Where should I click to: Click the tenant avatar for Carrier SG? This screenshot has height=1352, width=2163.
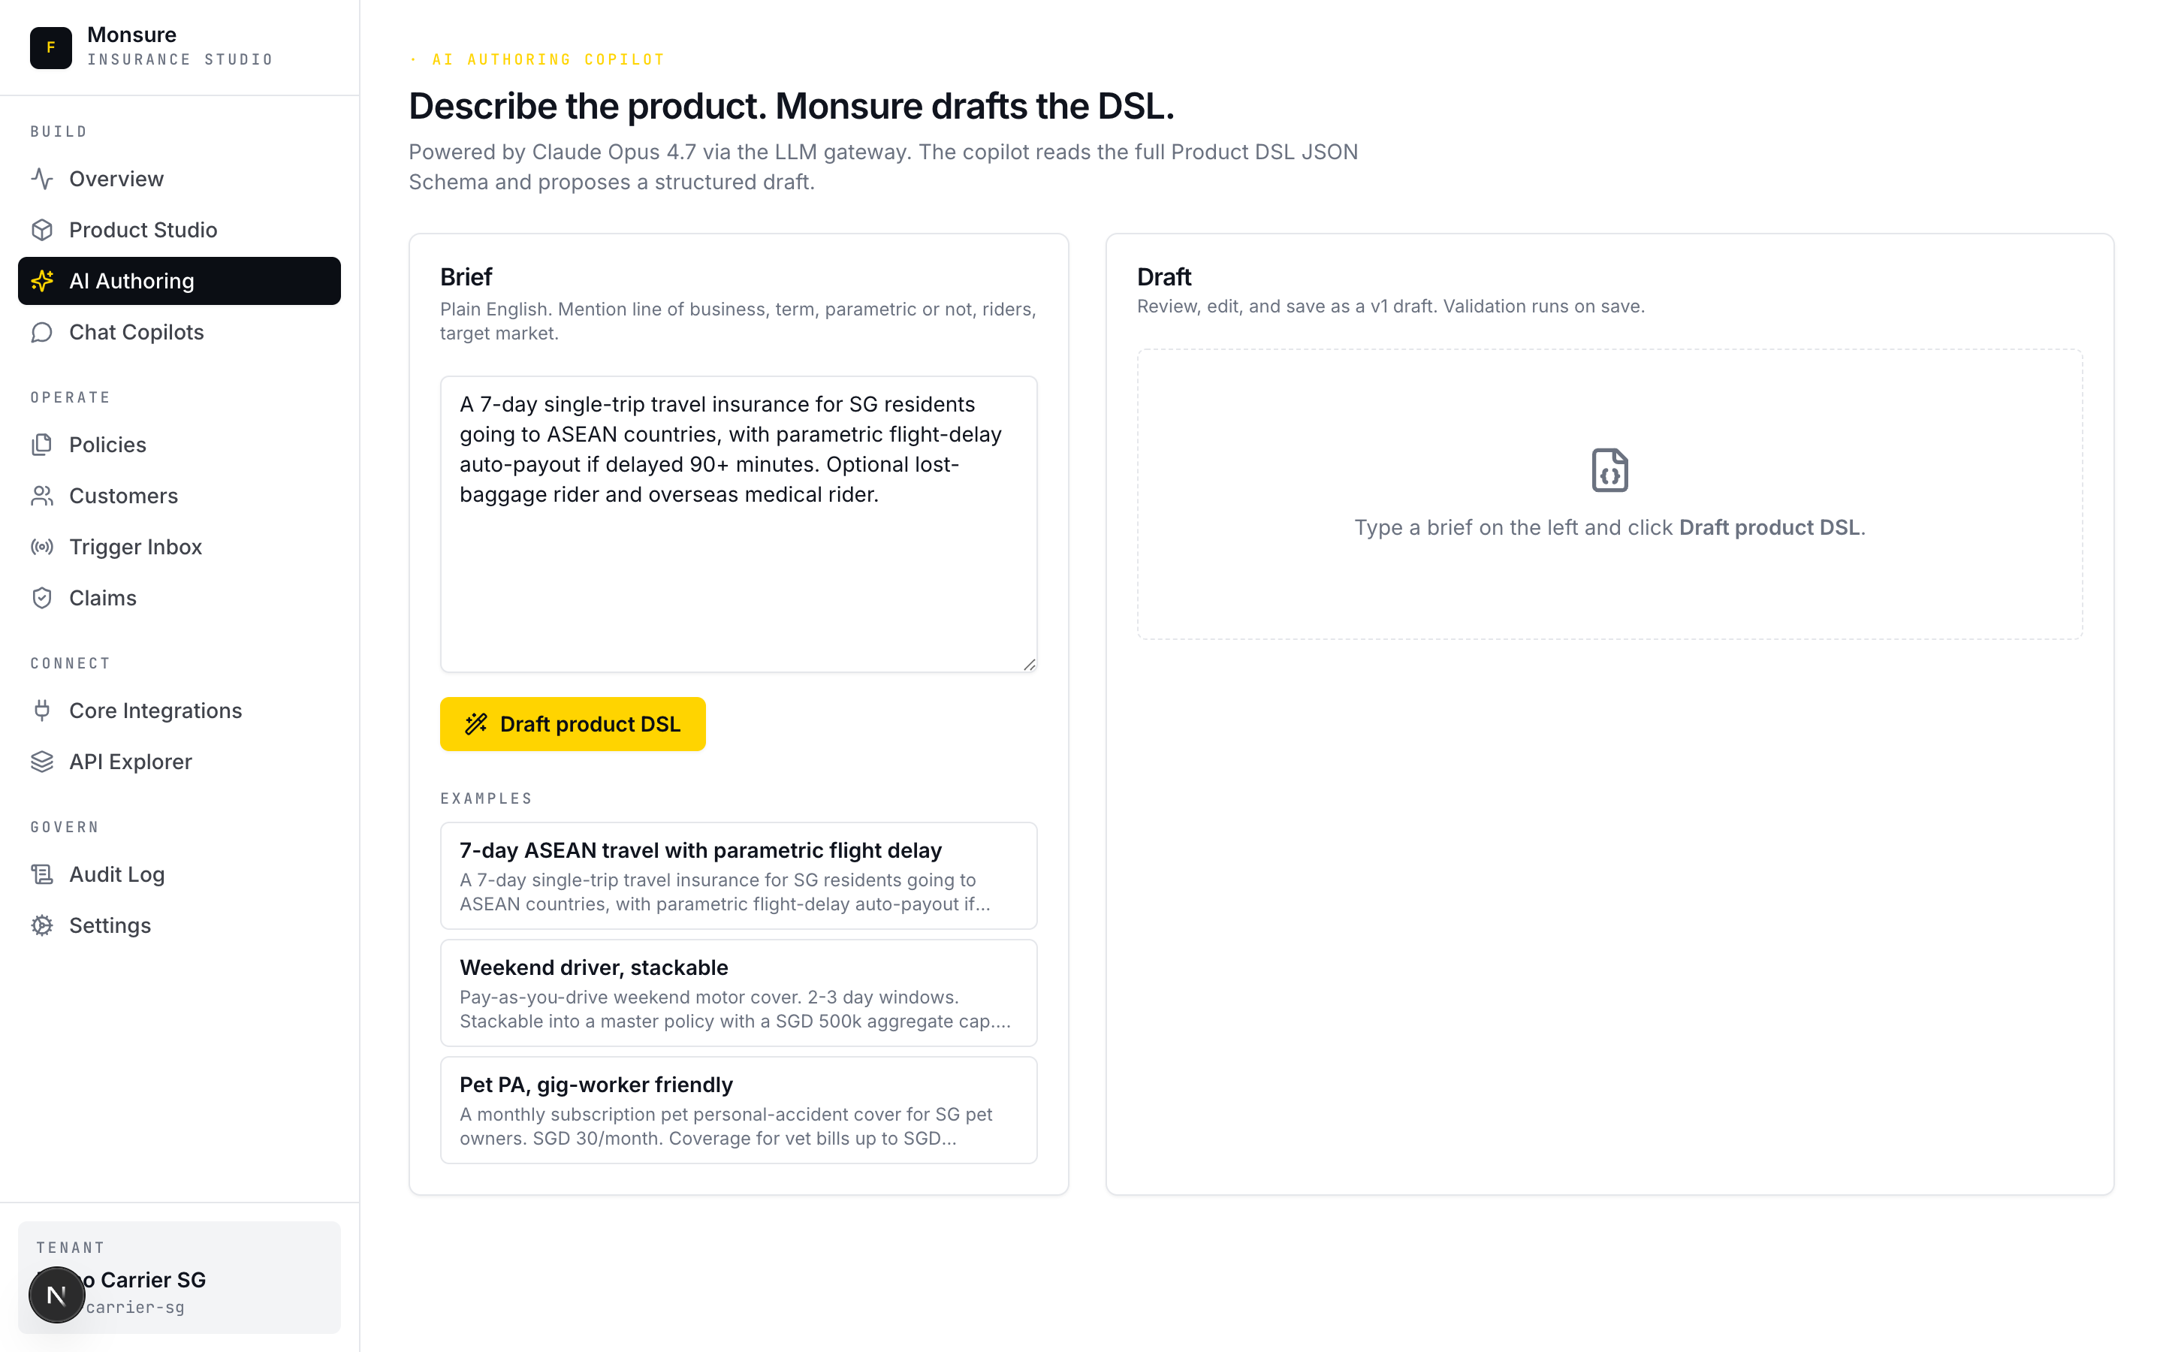57,1293
